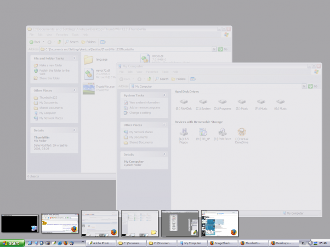330x247 pixels.
Task: Open the (D:) Programs drive icon
Action: (x=223, y=102)
